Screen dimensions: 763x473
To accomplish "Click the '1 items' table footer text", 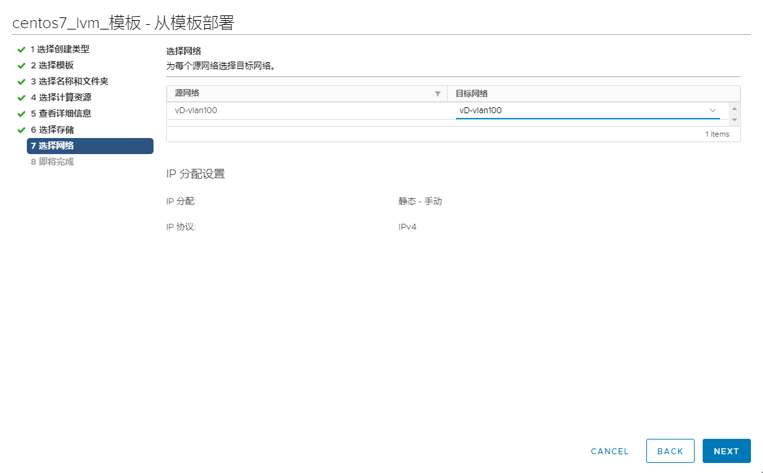I will [x=717, y=134].
